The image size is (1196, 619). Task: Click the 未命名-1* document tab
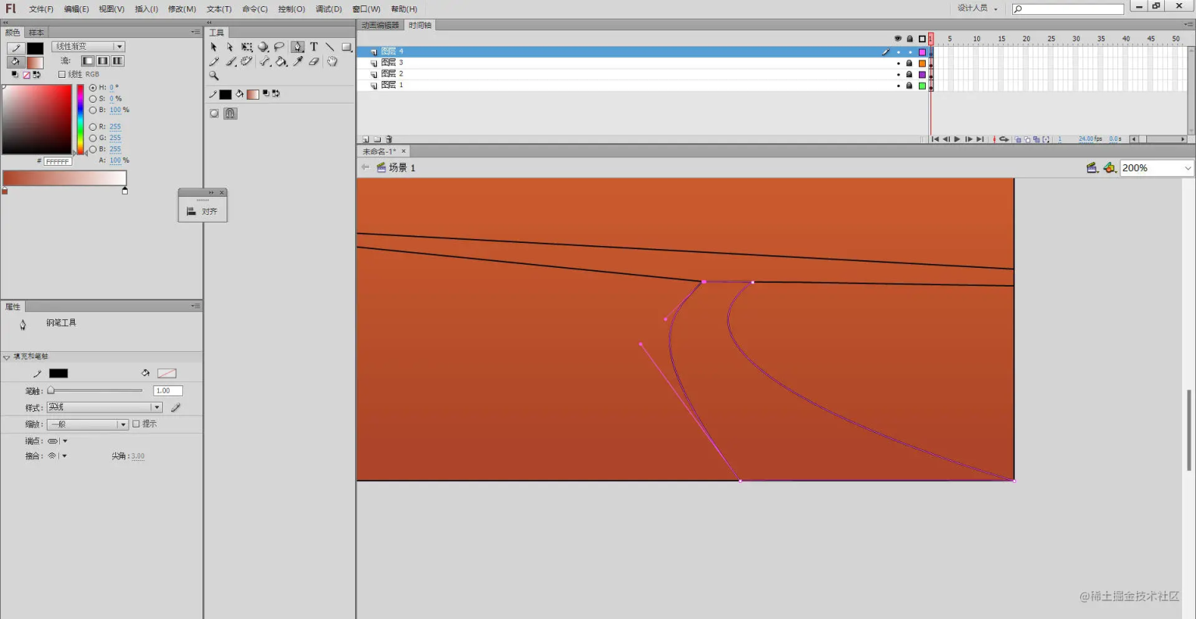click(x=384, y=152)
